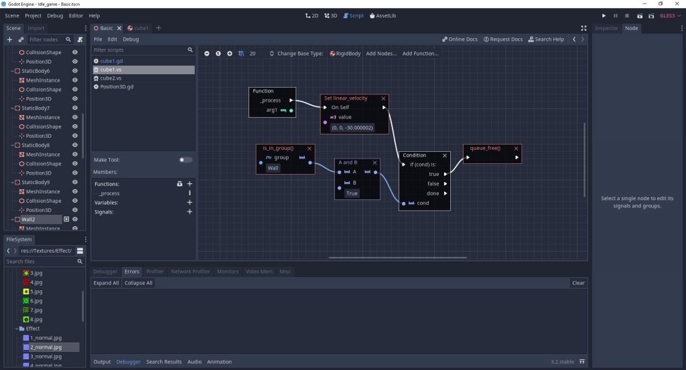
Task: Open the GLES3 renderer dropdown
Action: [x=670, y=15]
